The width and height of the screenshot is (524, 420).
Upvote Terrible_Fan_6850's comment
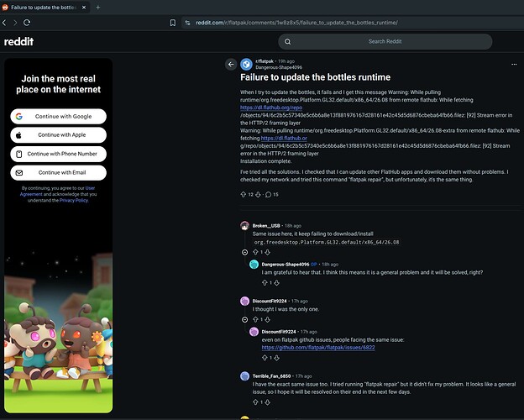[255, 402]
